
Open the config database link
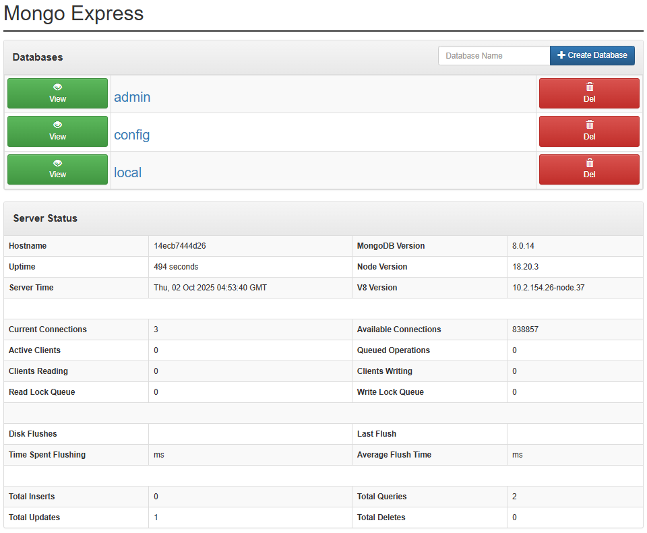tap(132, 135)
